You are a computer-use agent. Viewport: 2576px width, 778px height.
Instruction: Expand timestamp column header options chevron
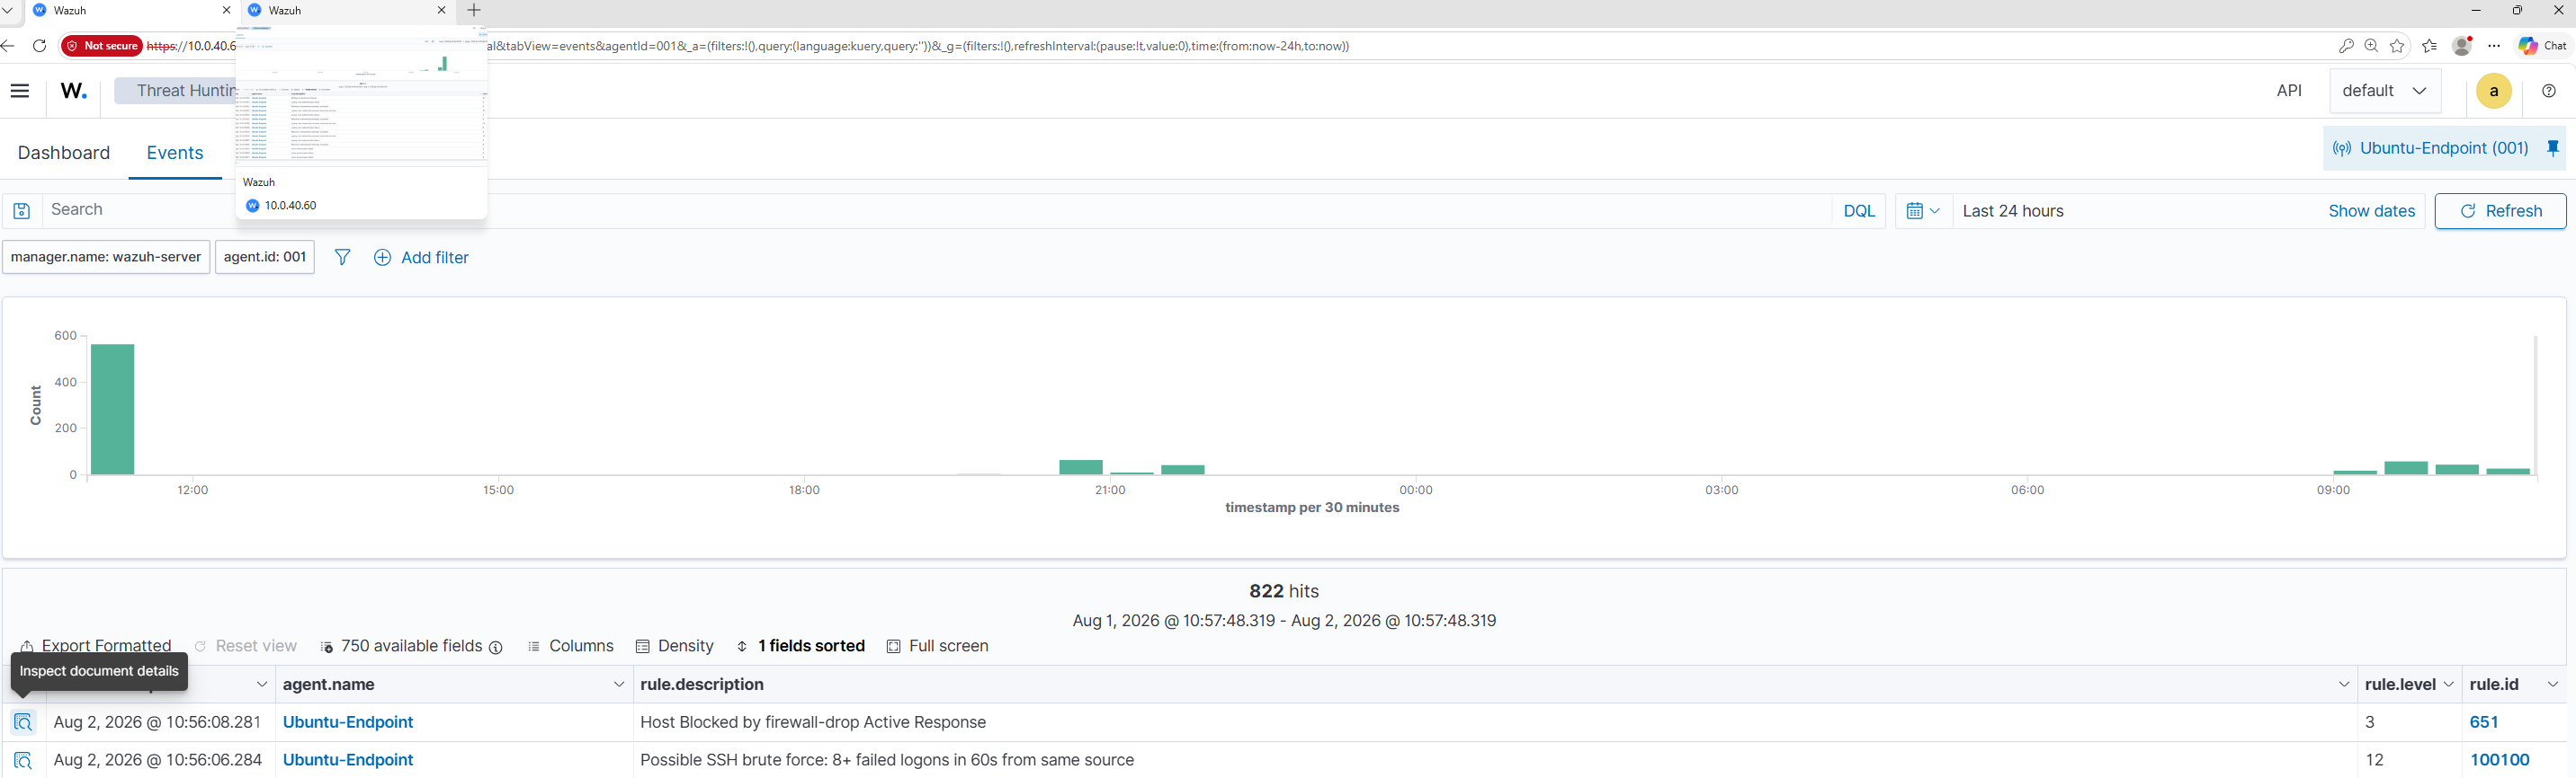[x=262, y=685]
